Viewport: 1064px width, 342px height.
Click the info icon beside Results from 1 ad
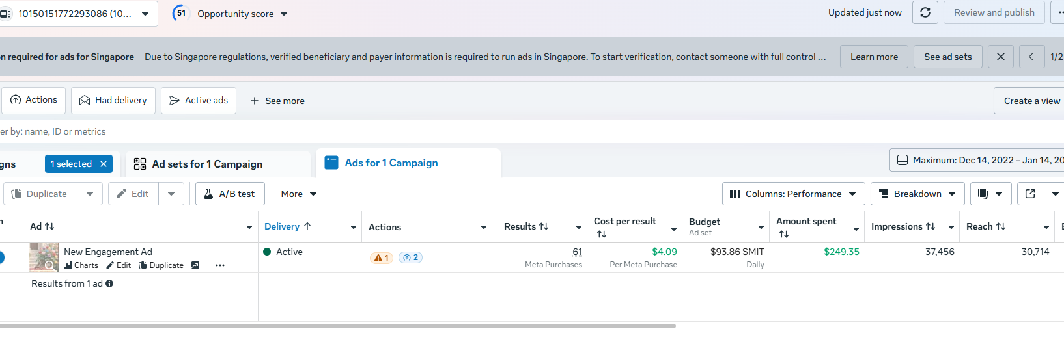109,283
